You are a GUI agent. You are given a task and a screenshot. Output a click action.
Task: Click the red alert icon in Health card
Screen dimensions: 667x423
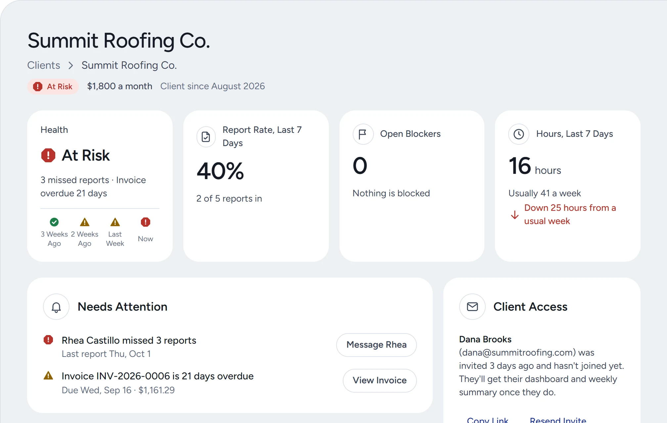[48, 155]
